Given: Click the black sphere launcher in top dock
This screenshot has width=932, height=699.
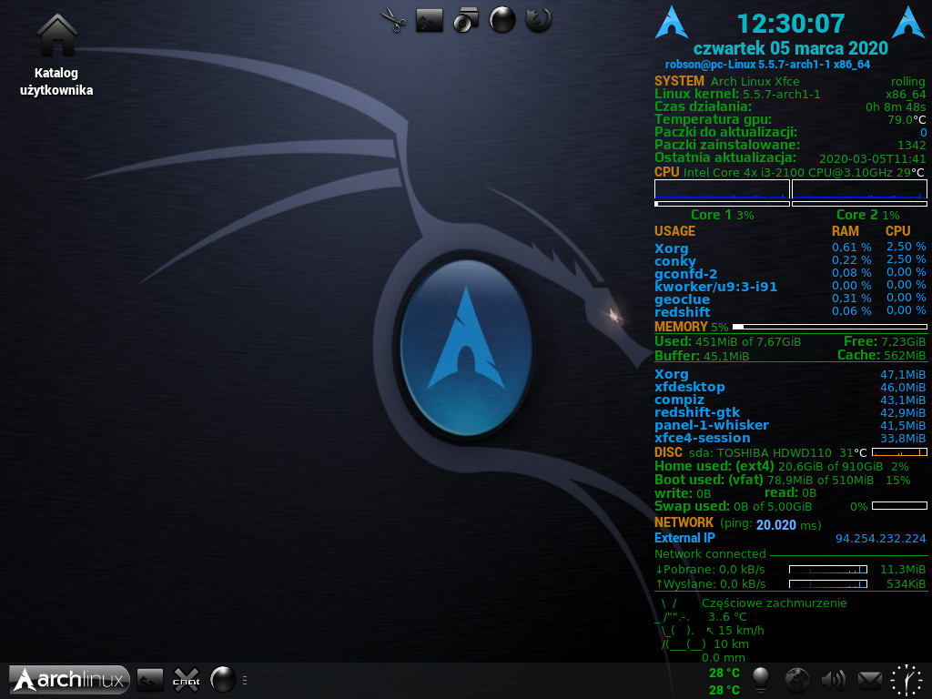Looking at the screenshot, I should tap(502, 20).
